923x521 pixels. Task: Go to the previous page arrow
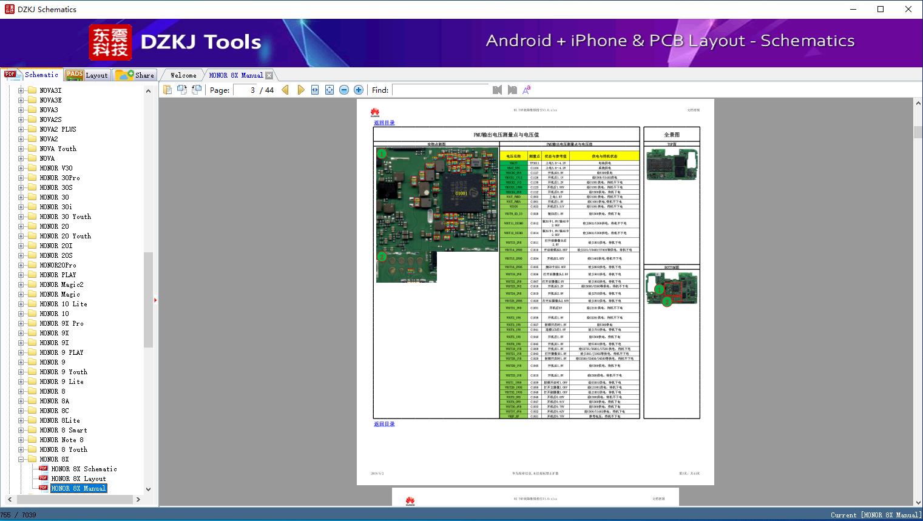point(285,90)
